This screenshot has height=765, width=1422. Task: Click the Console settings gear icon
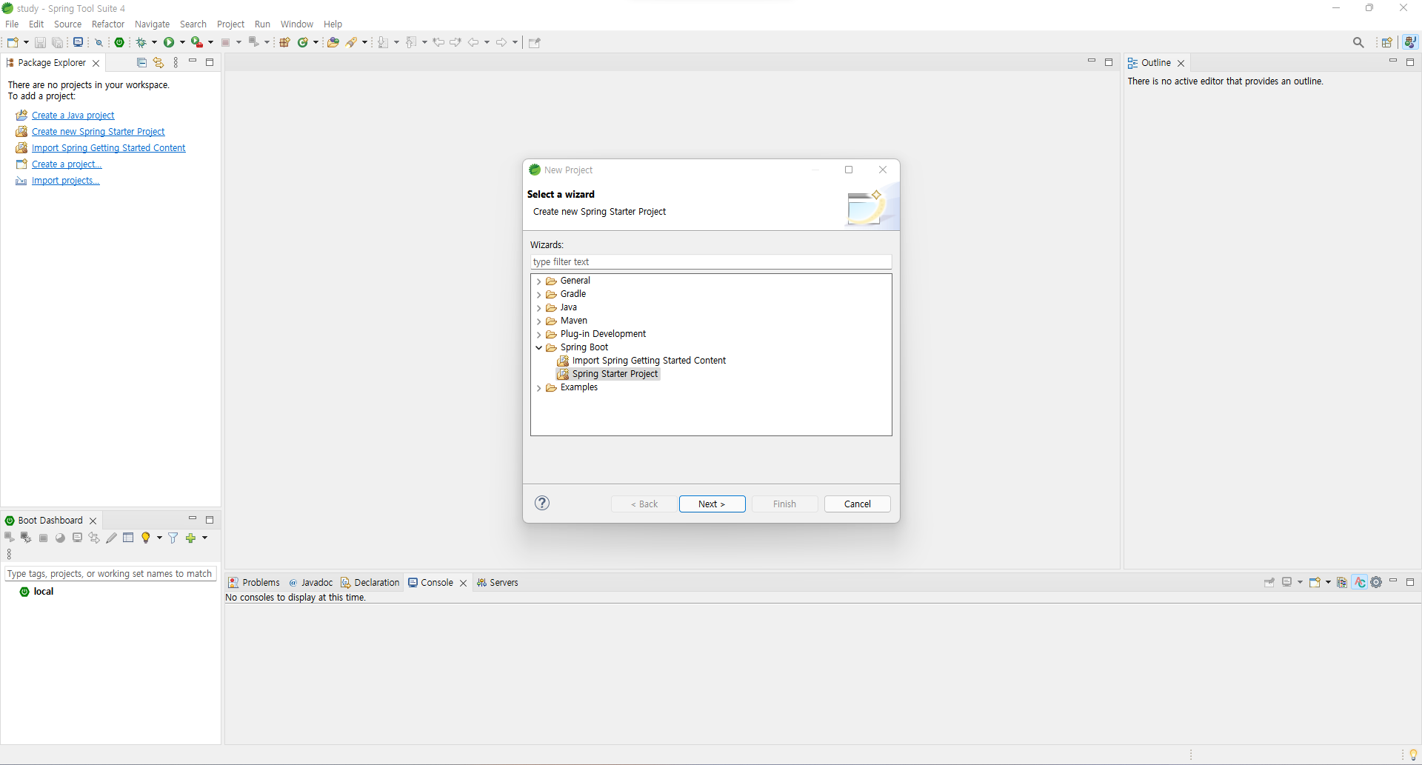1377,582
